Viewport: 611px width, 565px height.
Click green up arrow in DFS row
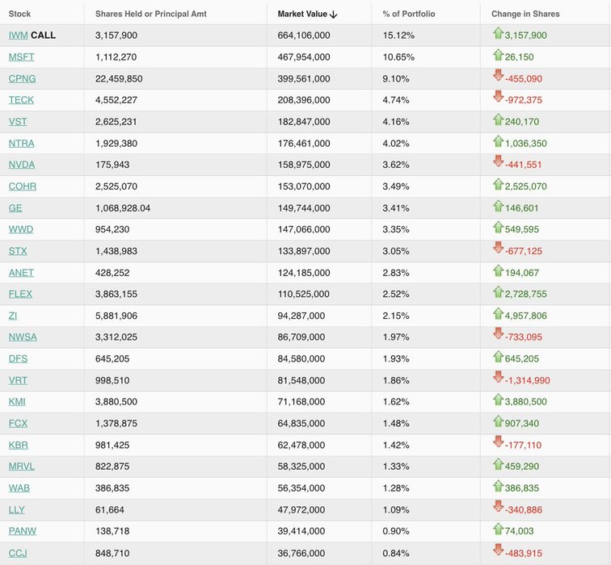click(x=498, y=357)
